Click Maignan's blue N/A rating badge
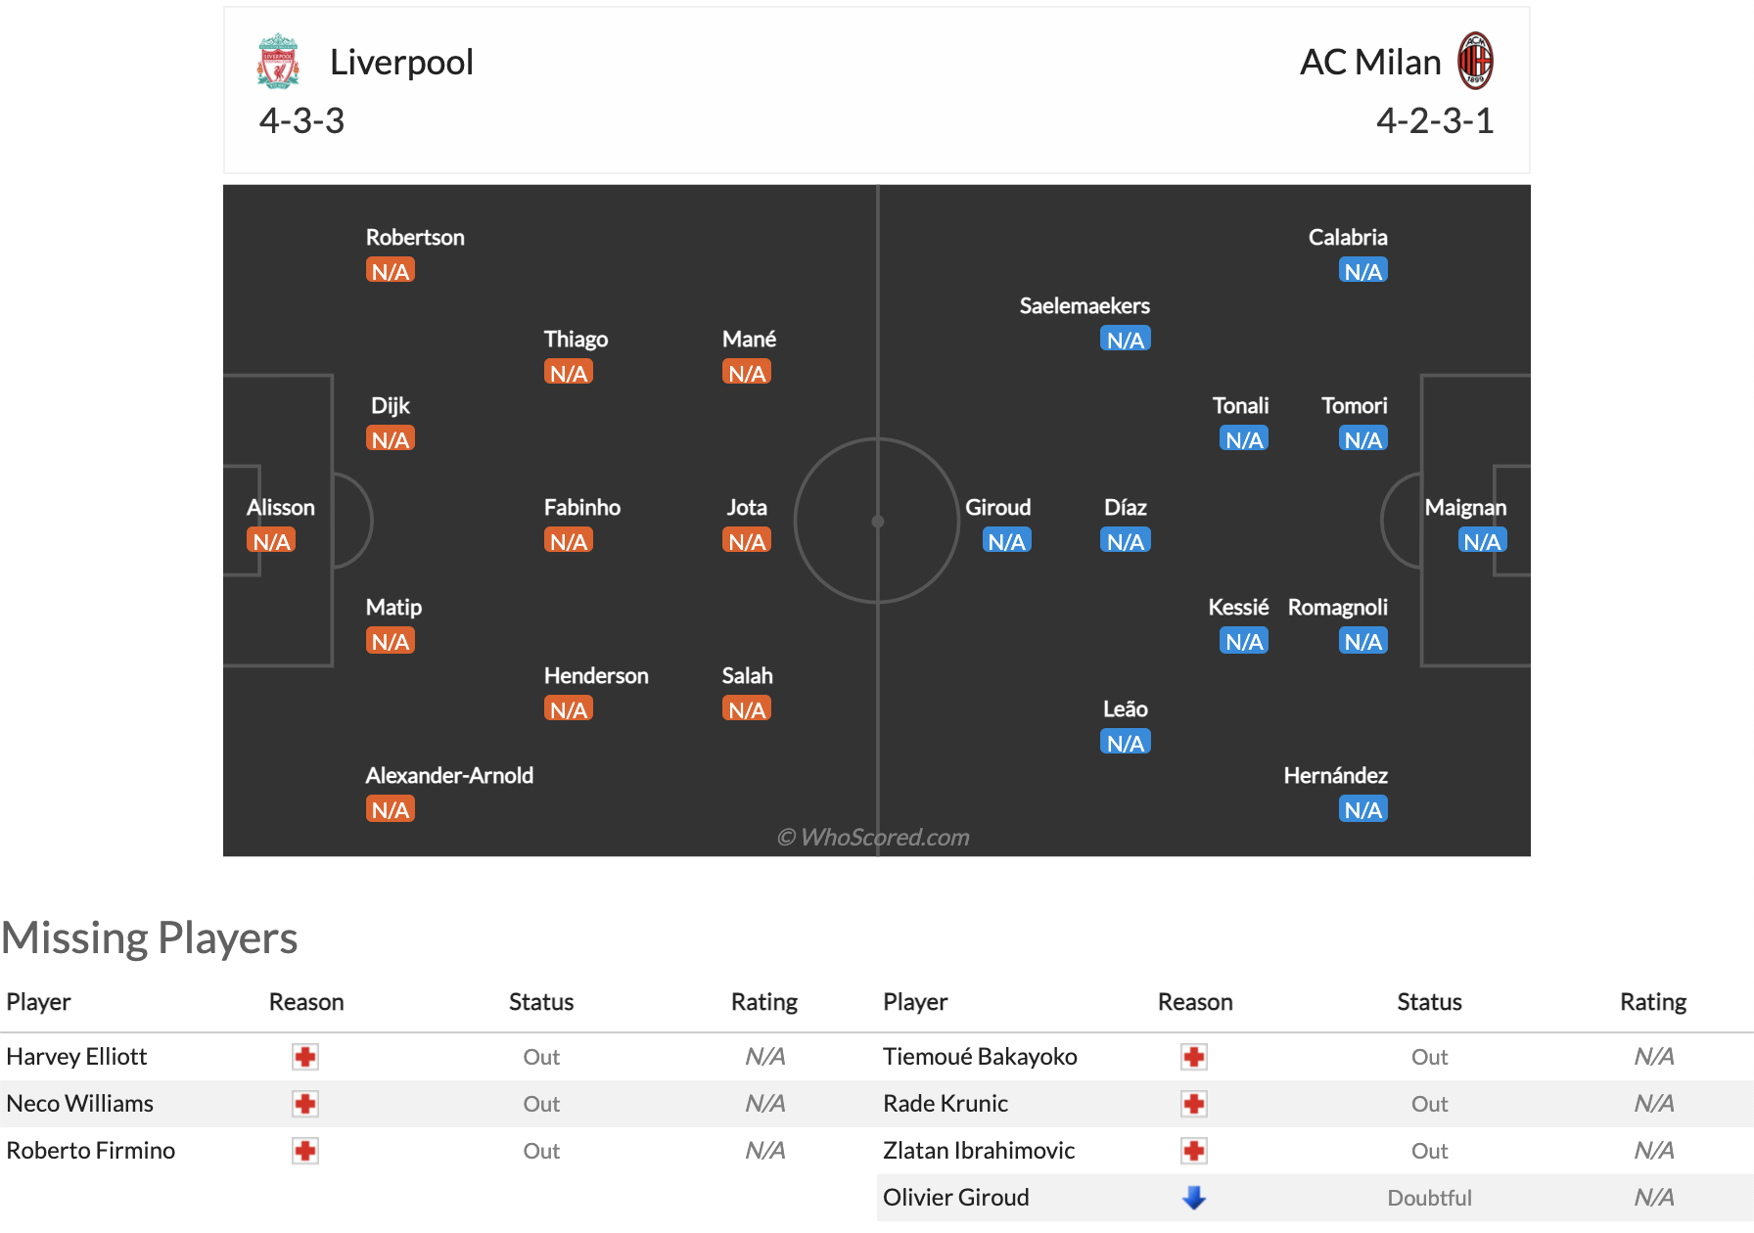 pos(1482,541)
